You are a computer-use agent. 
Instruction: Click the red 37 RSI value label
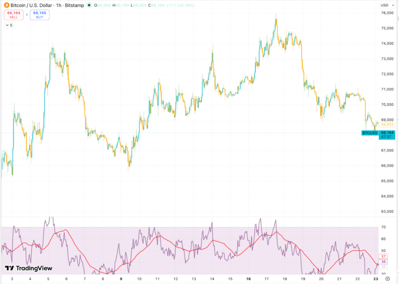(383, 256)
